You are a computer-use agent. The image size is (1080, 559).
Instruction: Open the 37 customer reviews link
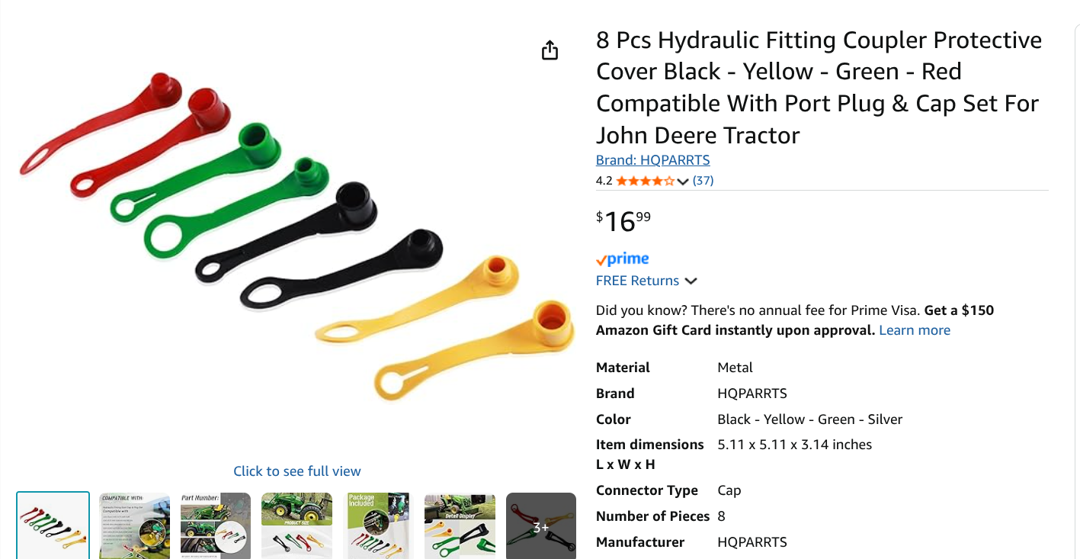tap(703, 181)
